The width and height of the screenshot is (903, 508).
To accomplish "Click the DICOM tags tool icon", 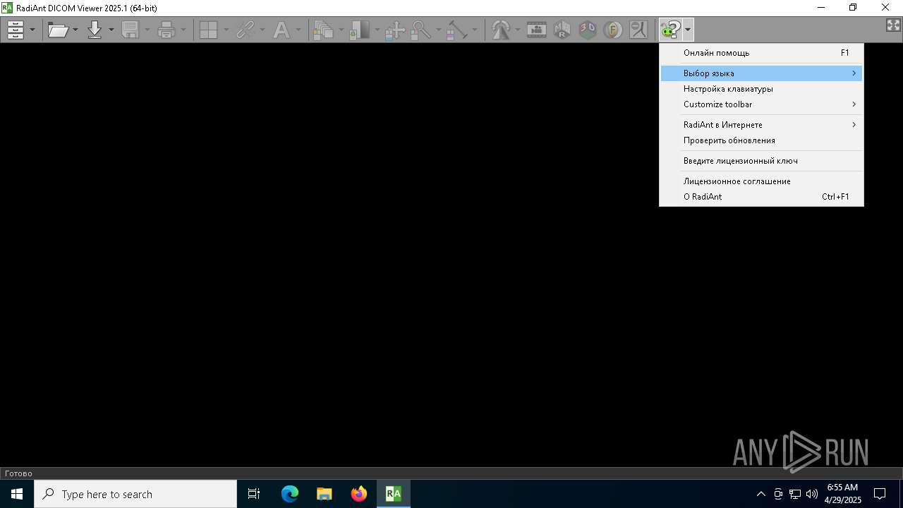I will pyautogui.click(x=638, y=30).
